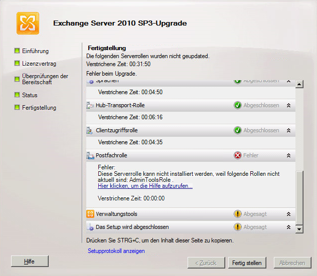Screen dimensions: 317x276
Task: Click the Abbrechen button
Action: tap(292, 262)
